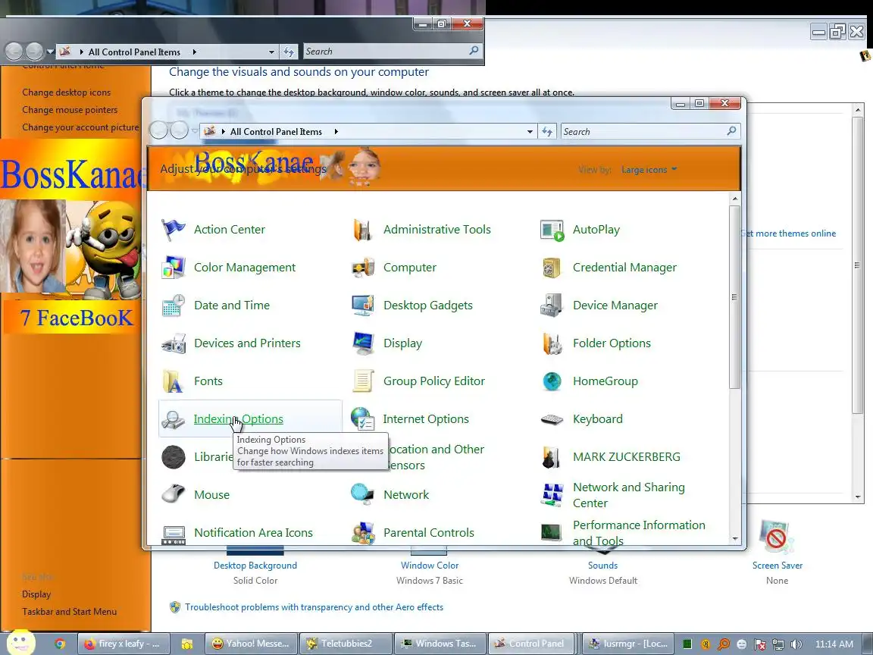Open the Network and Sharing Center icon

pyautogui.click(x=552, y=494)
